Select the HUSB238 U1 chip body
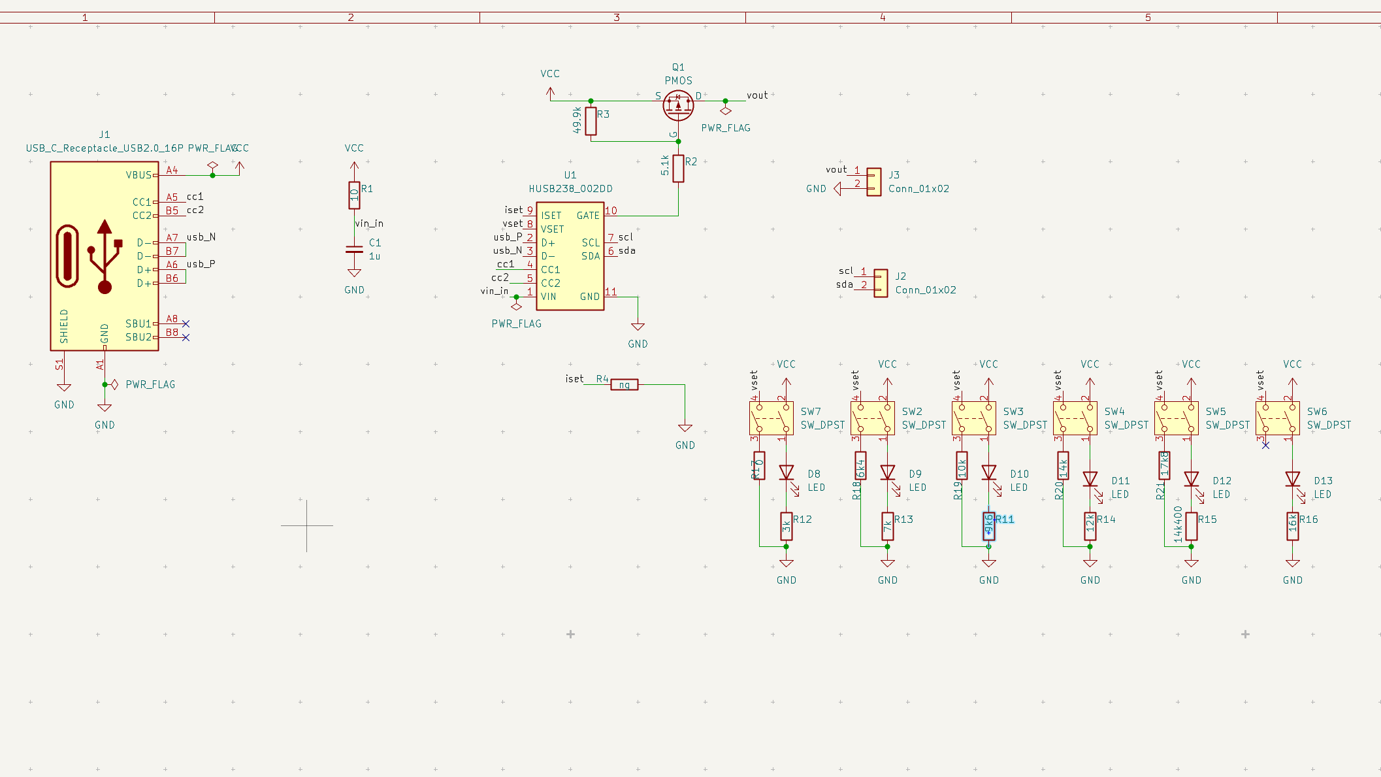This screenshot has height=777, width=1381. 570,256
